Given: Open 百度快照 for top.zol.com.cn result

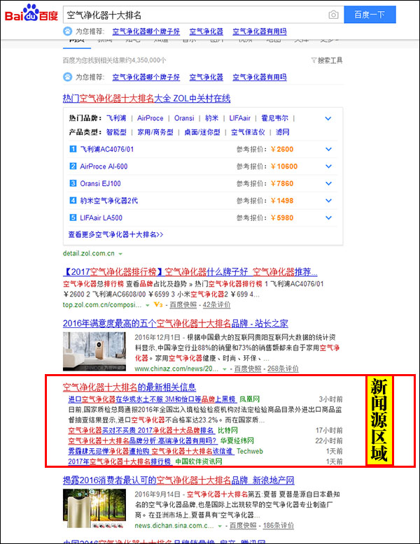Looking at the screenshot, I should pos(183,305).
